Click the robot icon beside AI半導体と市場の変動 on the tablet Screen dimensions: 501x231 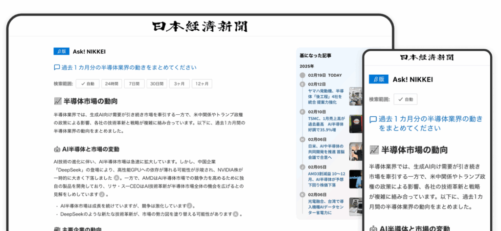tap(57, 149)
